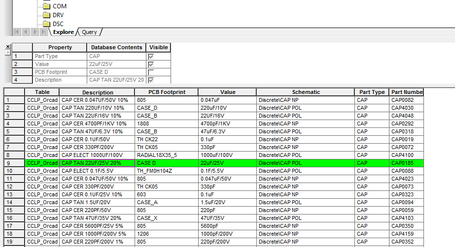Click value 47UF/35V cell
The width and height of the screenshot is (455, 247).
[227, 218]
